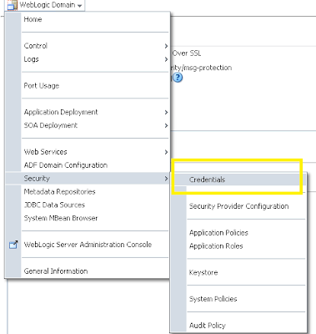Open Audit Policy submenu item
This screenshot has height=334, width=316.
(208, 326)
